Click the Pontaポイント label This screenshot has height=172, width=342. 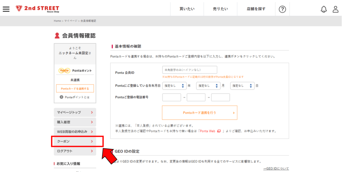point(82,71)
